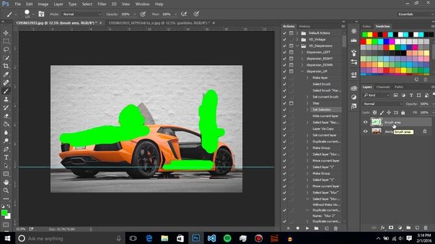435x244 pixels.
Task: Open the Brush Presets collapsed panel icon
Action: coord(353,62)
